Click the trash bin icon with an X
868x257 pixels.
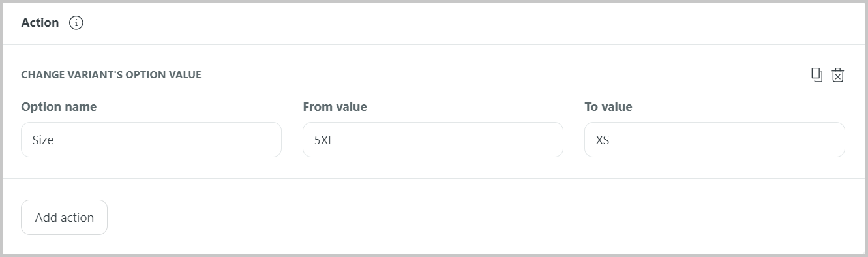[838, 75]
